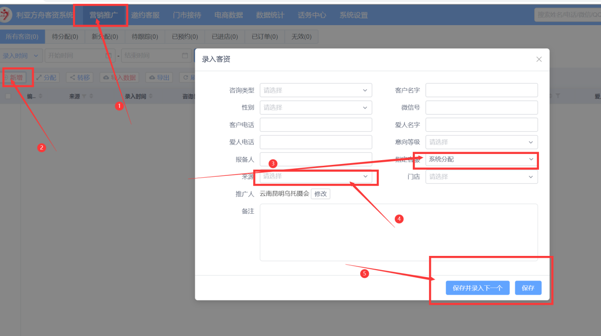This screenshot has width=601, height=336.
Task: Expand the 咨询类型 dropdown
Action: coord(316,90)
